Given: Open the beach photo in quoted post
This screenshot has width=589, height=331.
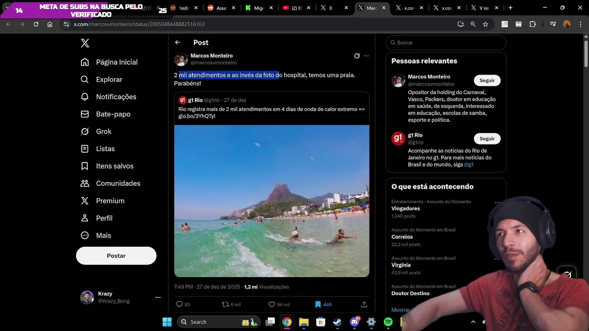Looking at the screenshot, I should pos(271,201).
